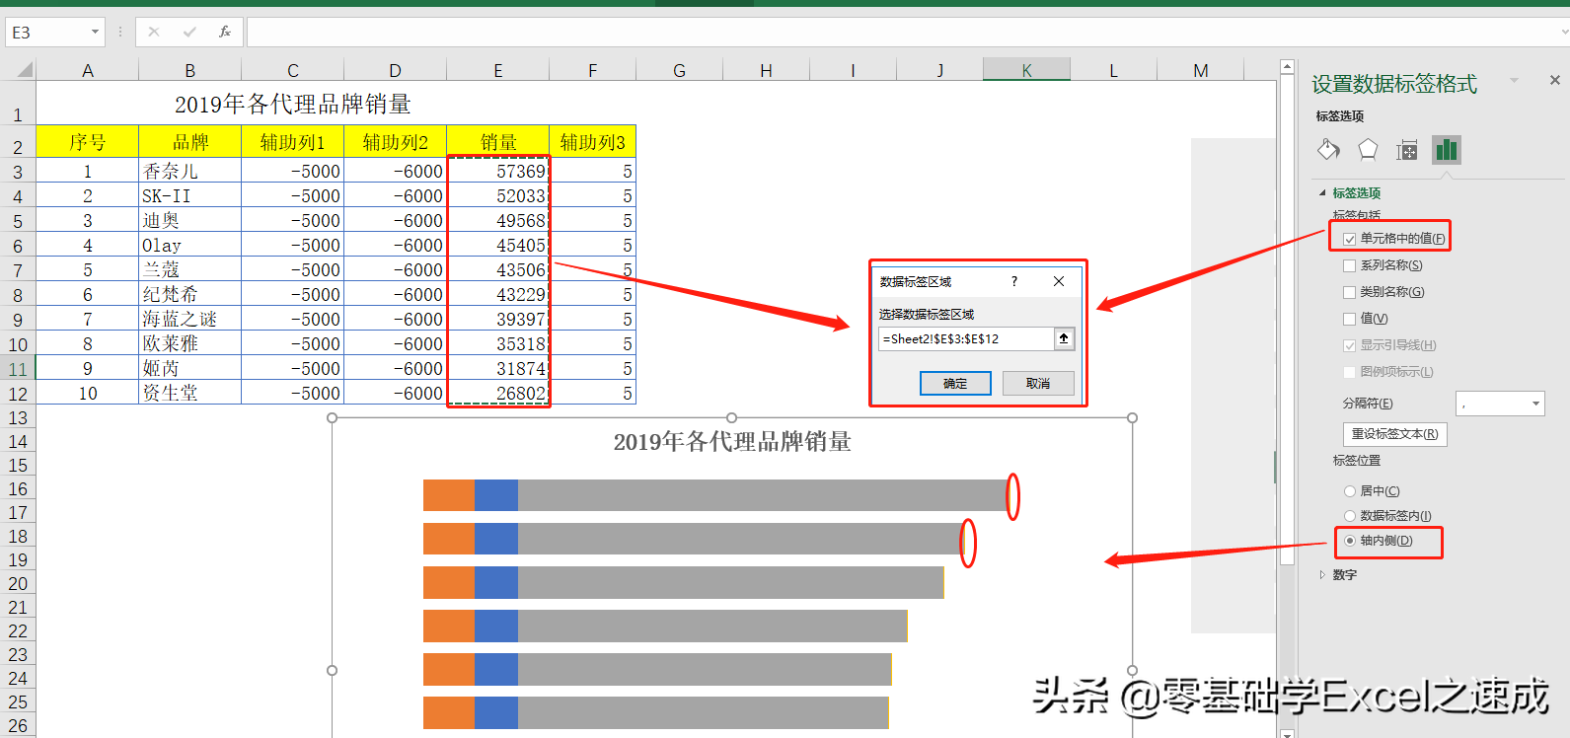The height and width of the screenshot is (738, 1570).
Task: Select the top orange bar segment
Action: tap(449, 495)
